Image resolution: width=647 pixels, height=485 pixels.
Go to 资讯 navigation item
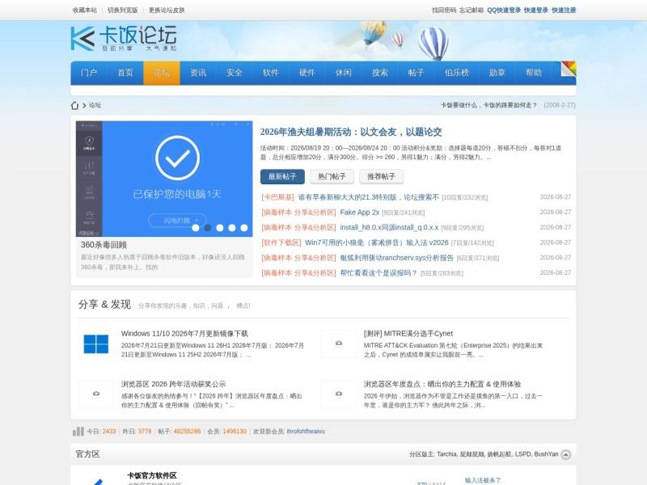[198, 73]
